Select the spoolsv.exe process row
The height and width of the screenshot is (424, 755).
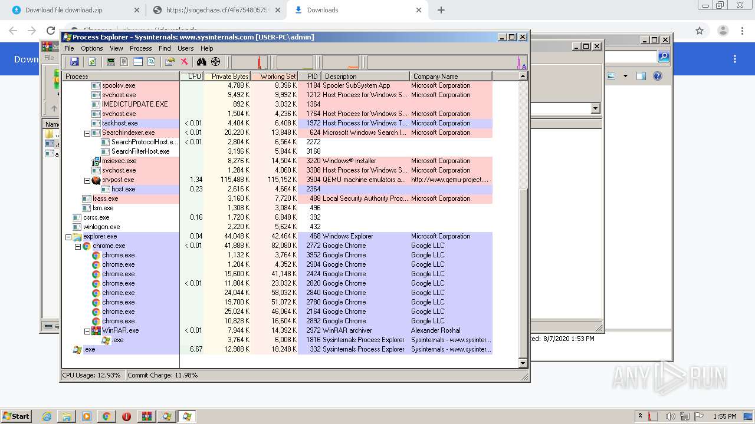(x=277, y=85)
